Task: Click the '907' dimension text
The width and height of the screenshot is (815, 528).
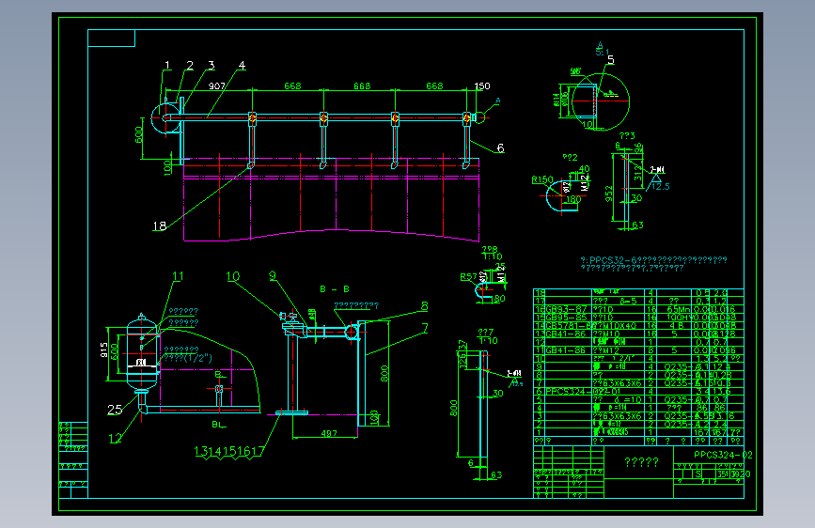Action: [217, 85]
